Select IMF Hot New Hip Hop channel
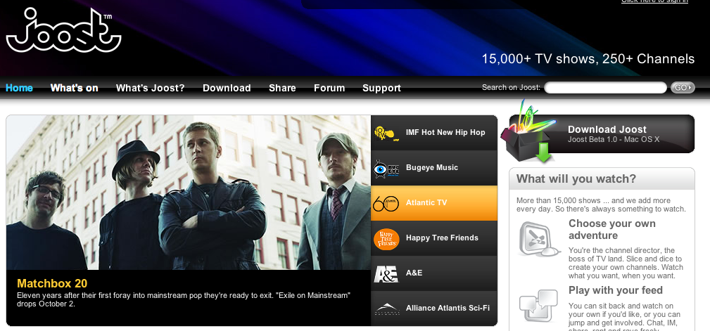Screen dimensions: 710x331 coord(433,133)
